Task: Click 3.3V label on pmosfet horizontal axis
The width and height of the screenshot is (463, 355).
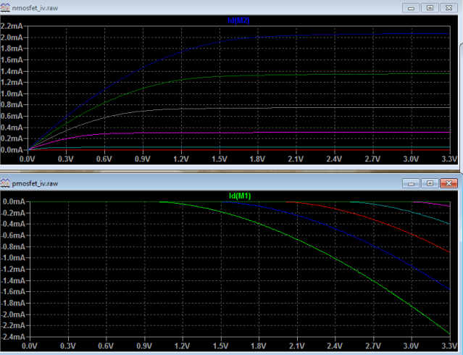Action: pos(450,346)
